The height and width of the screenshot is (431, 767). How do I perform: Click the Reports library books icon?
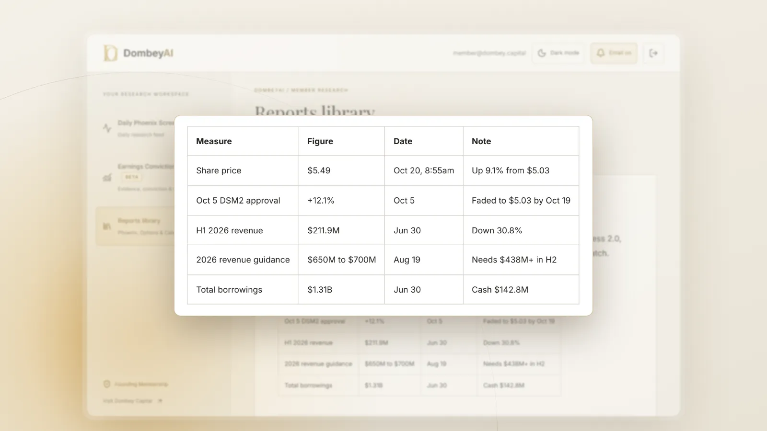click(x=107, y=226)
